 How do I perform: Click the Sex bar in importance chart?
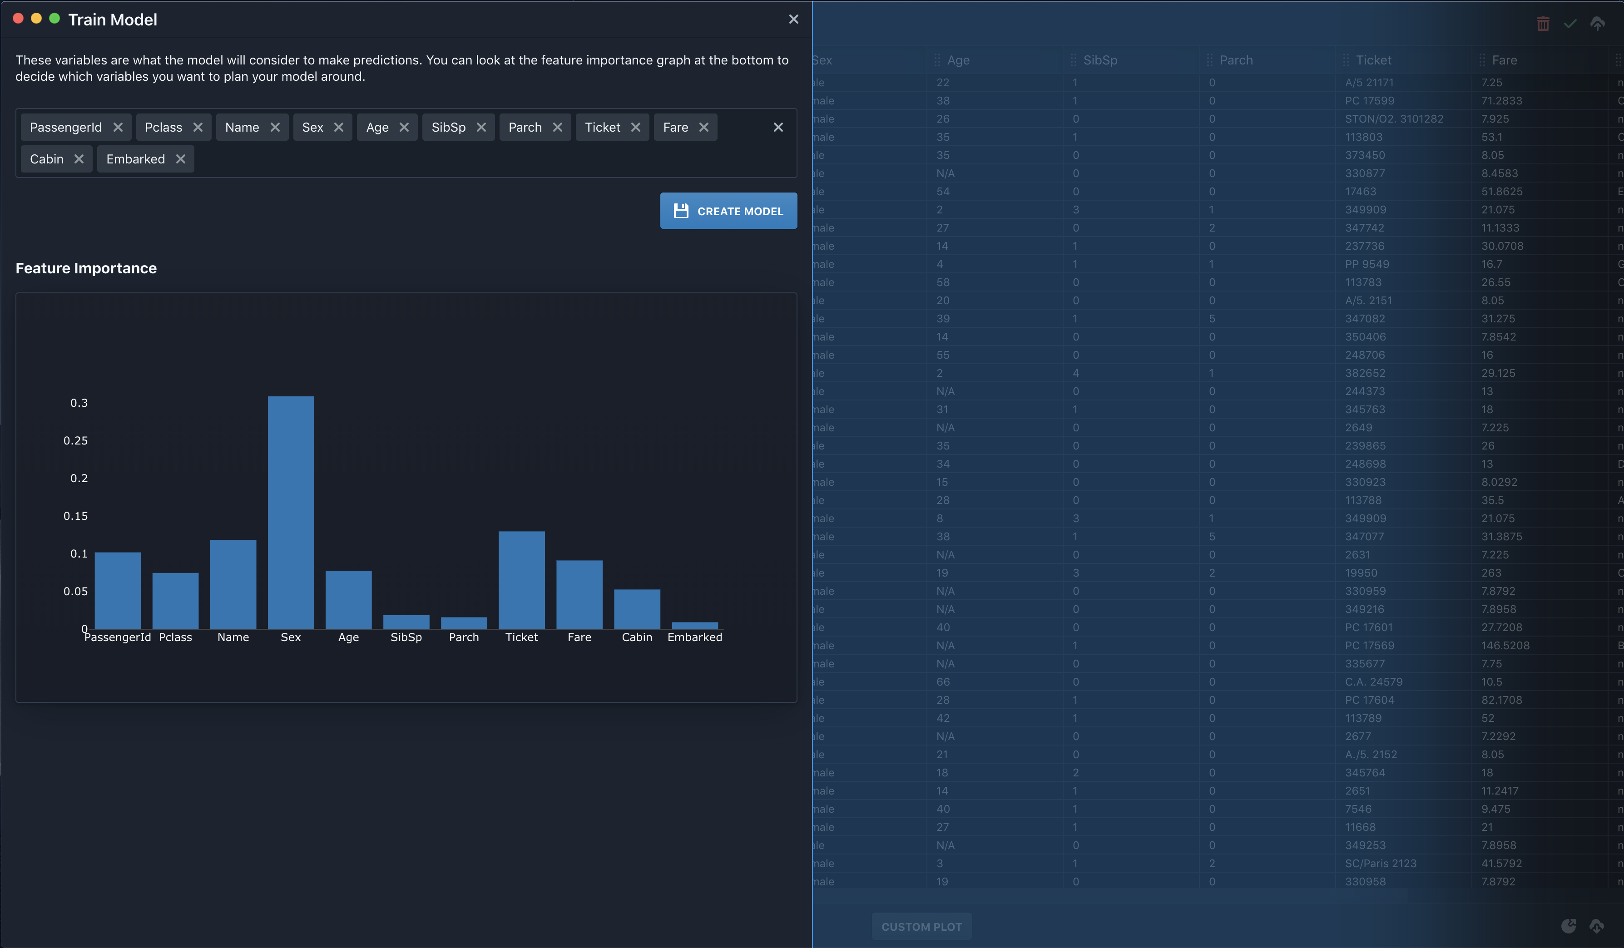coord(291,512)
